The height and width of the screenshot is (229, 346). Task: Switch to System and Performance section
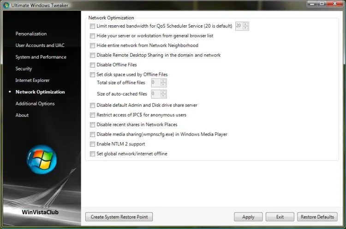point(41,57)
